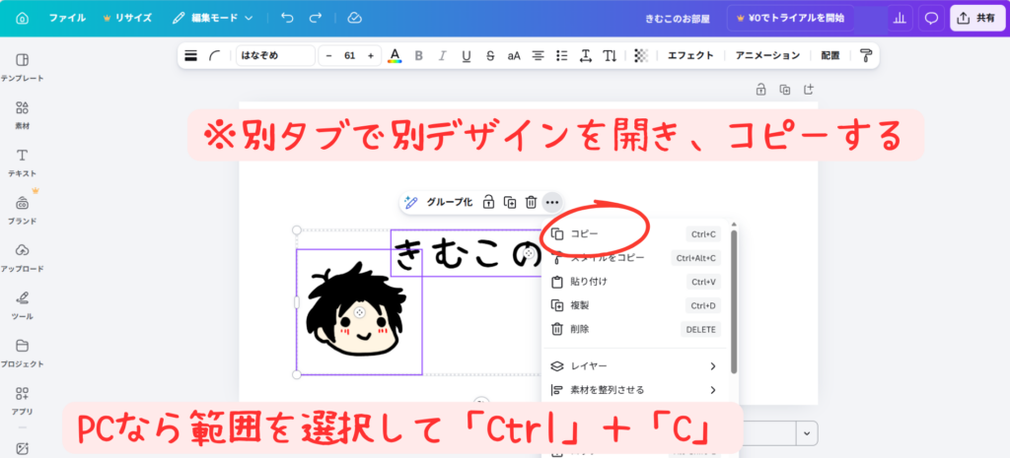Open the corner rounding option
Screen dimensions: 1010x458
214,55
